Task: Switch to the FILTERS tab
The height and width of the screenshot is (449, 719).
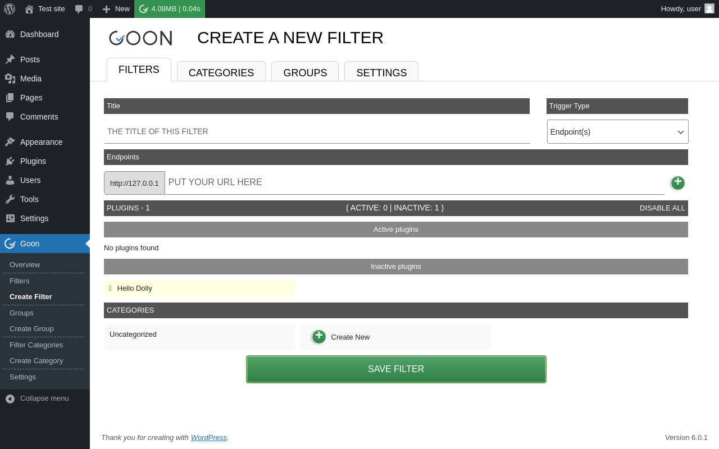Action: tap(139, 70)
